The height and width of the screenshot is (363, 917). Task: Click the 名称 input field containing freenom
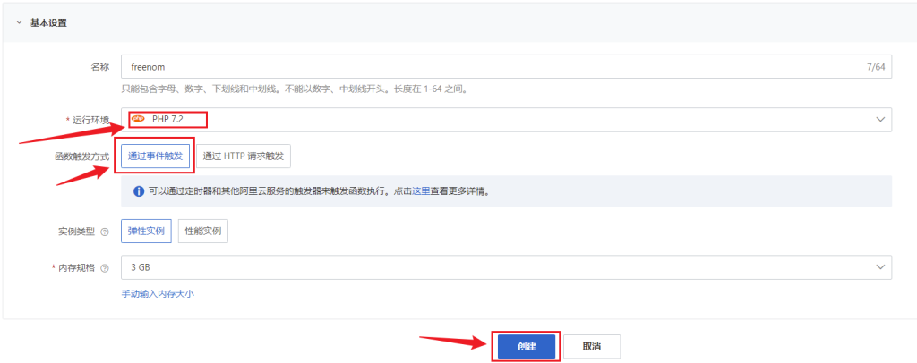click(507, 67)
